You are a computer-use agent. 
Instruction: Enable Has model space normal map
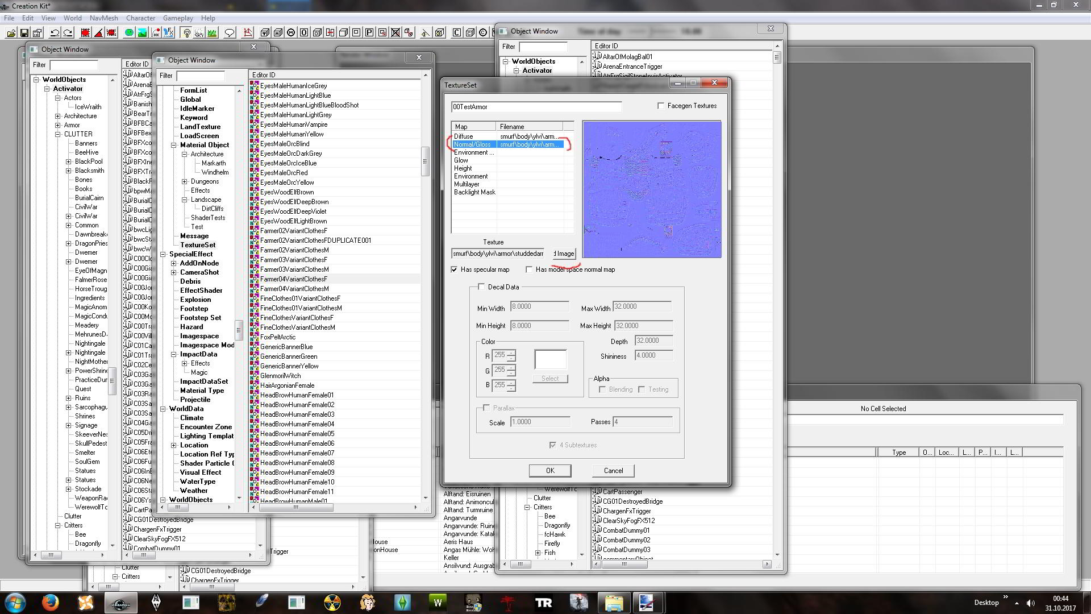coord(529,269)
